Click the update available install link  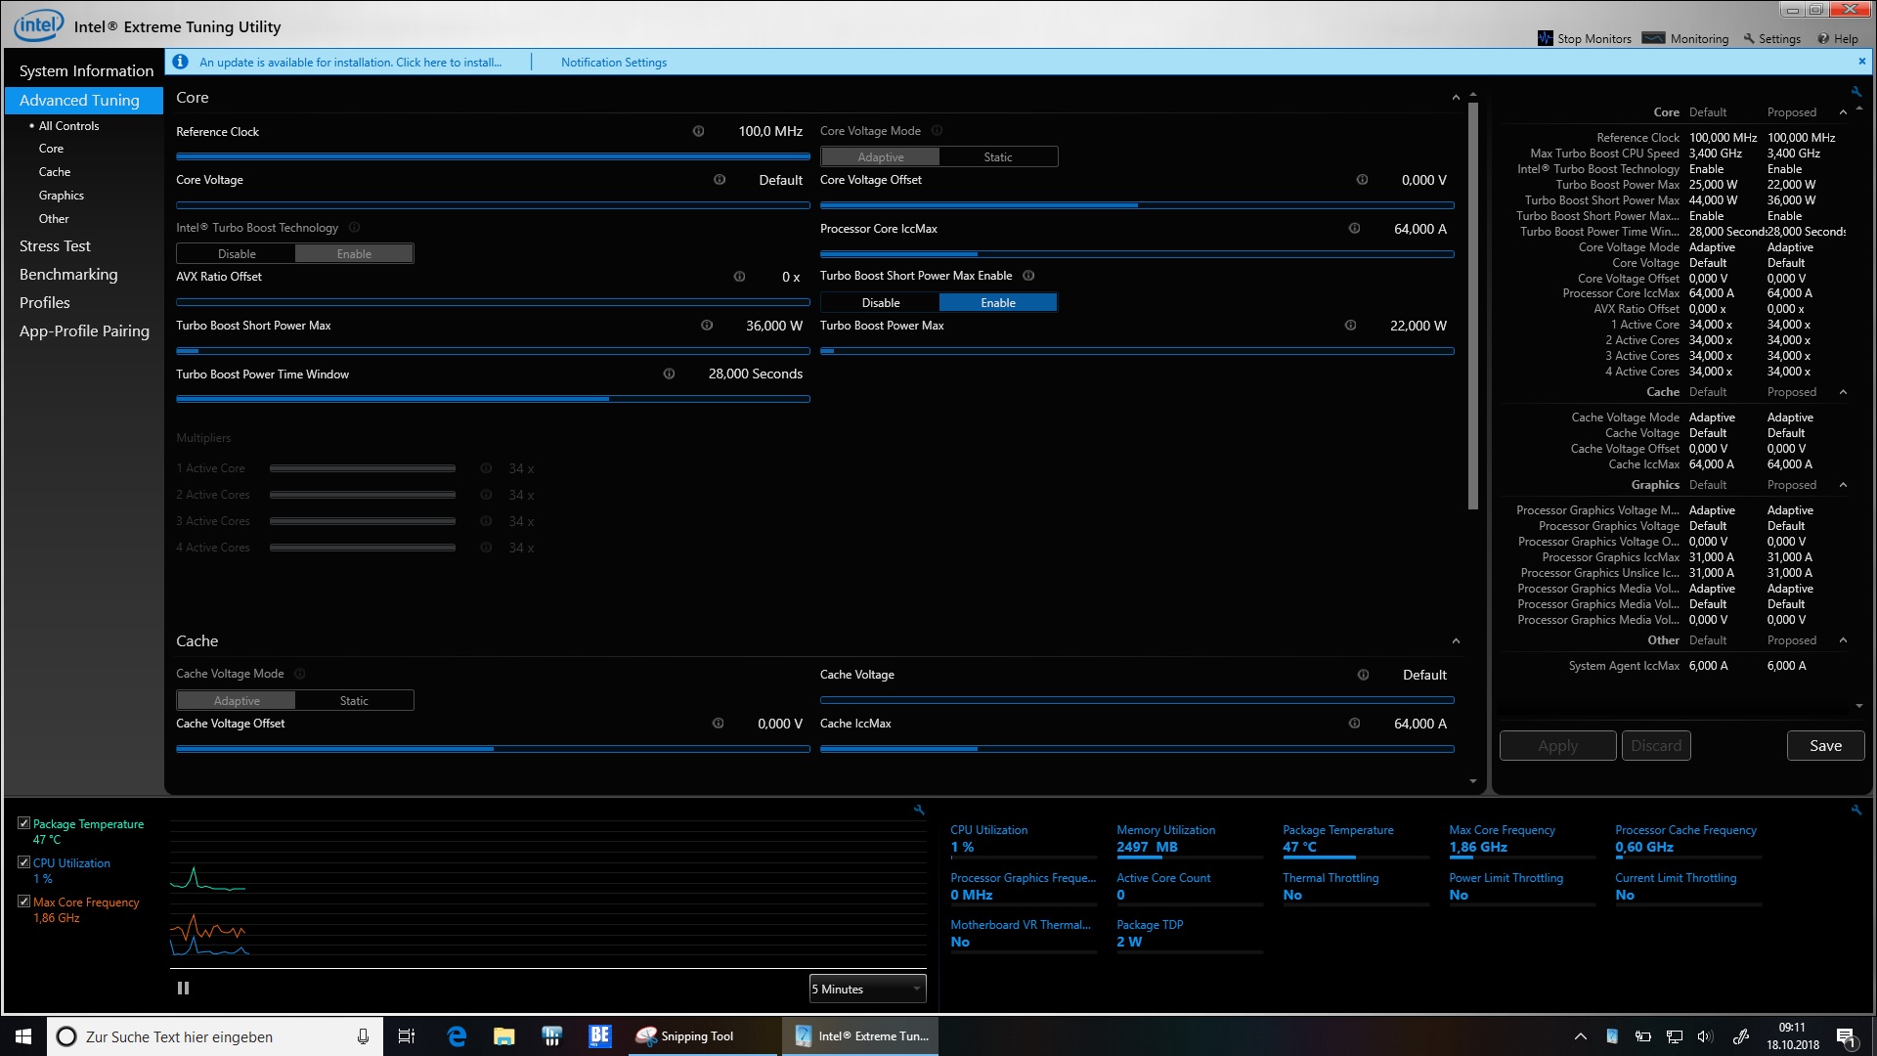pyautogui.click(x=350, y=63)
